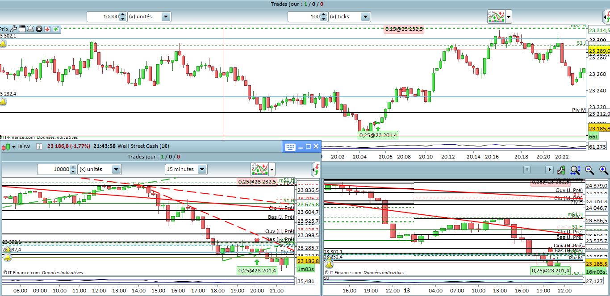This screenshot has width=610, height=296.
Task: Click the green 0,25@23 201,4 order label in top chart
Action: [378, 135]
